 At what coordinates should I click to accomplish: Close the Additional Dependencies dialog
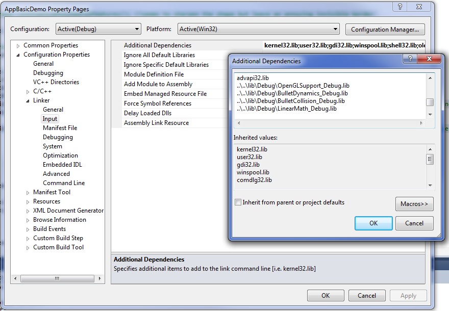point(429,59)
